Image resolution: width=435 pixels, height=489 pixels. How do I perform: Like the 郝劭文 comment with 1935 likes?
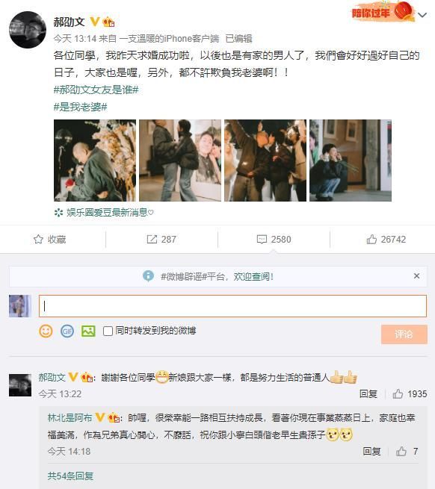[398, 394]
